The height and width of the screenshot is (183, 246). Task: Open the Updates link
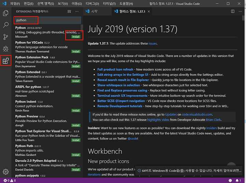171,114
